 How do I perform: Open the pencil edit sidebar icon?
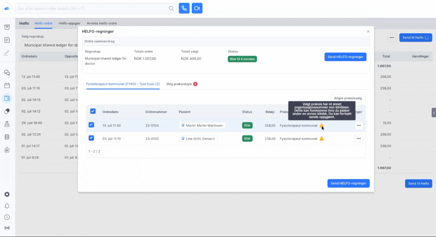7,53
